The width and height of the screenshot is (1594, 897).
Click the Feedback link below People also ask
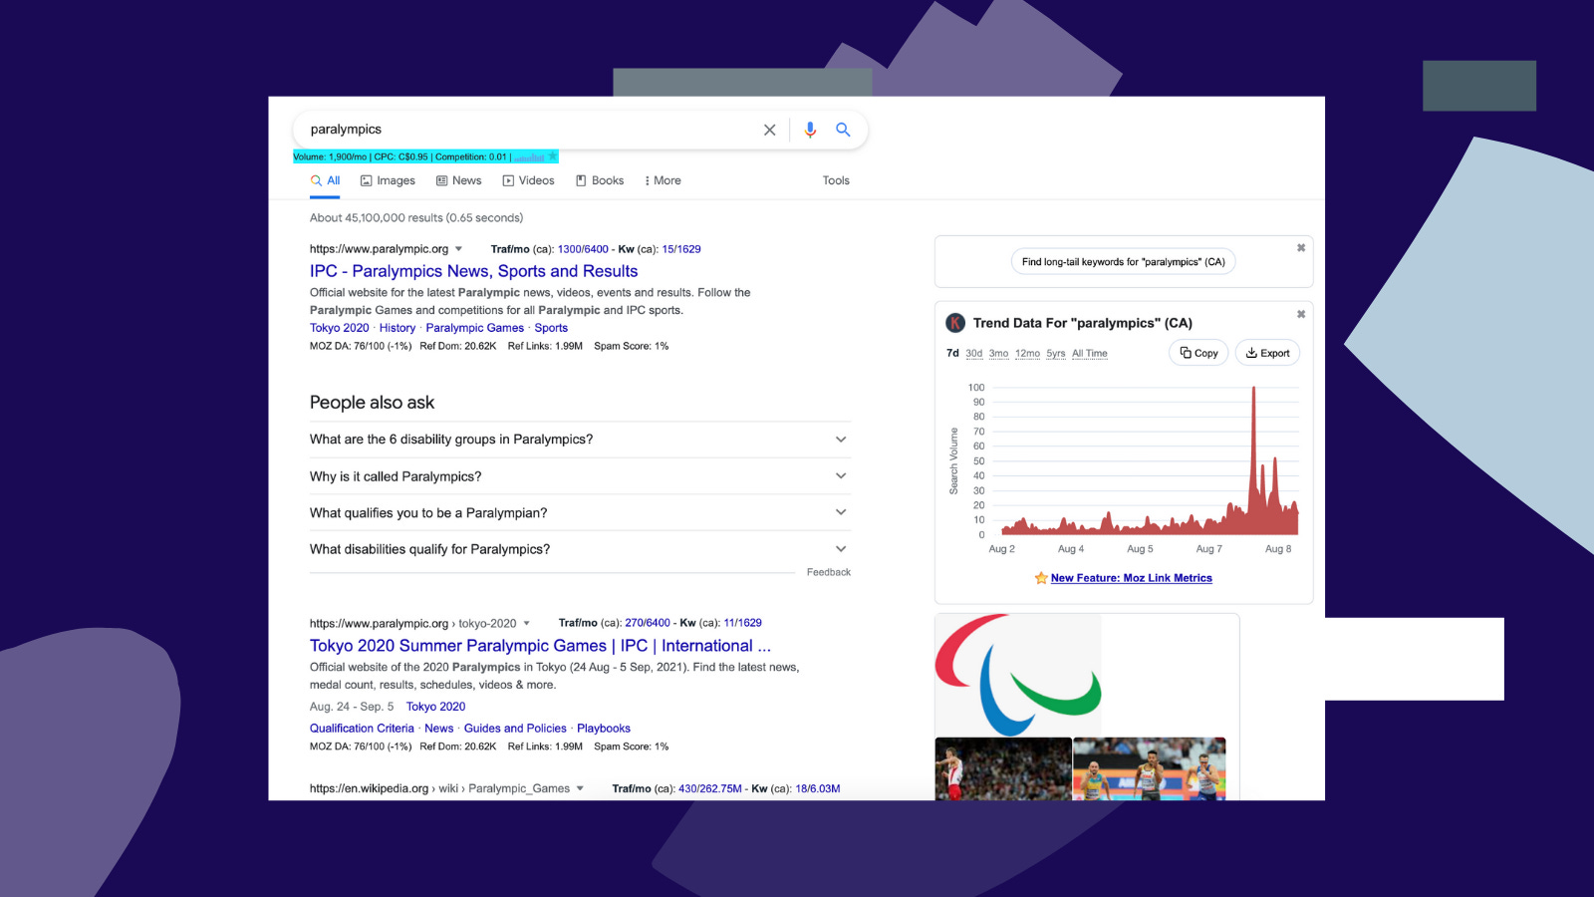[x=829, y=572]
